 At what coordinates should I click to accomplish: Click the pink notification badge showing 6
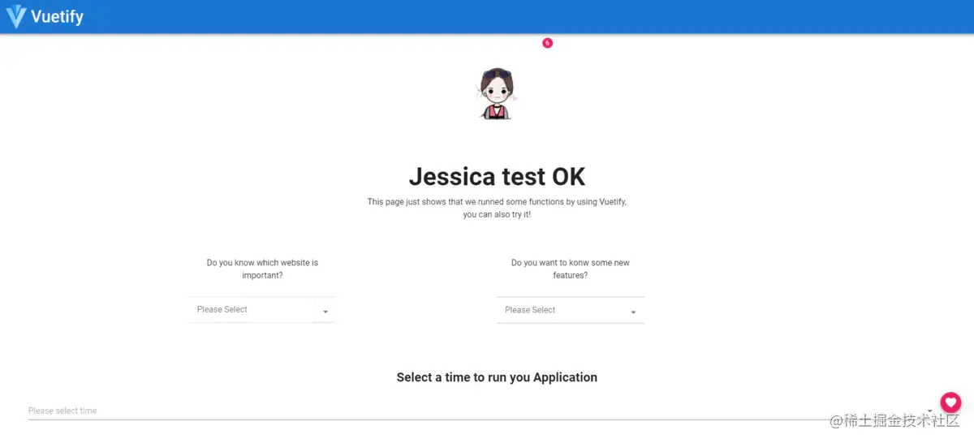547,43
